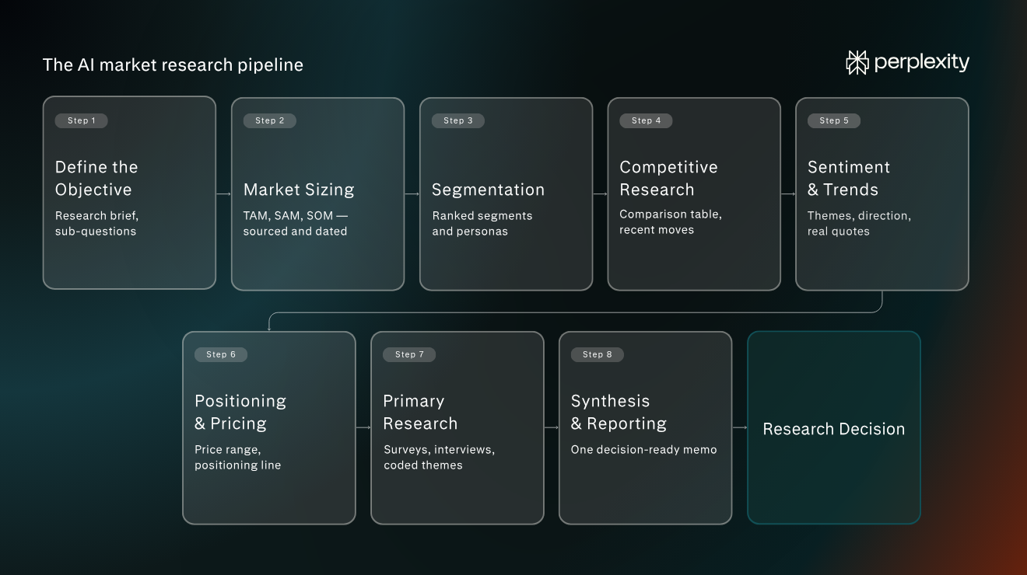The width and height of the screenshot is (1027, 575).
Task: Click 'Research brief, sub-questions' description
Action: click(96, 223)
